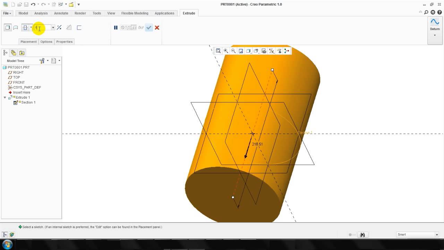Click the Zoom Out magnifier icon
Viewport: 444px width, 250px height.
[233, 51]
